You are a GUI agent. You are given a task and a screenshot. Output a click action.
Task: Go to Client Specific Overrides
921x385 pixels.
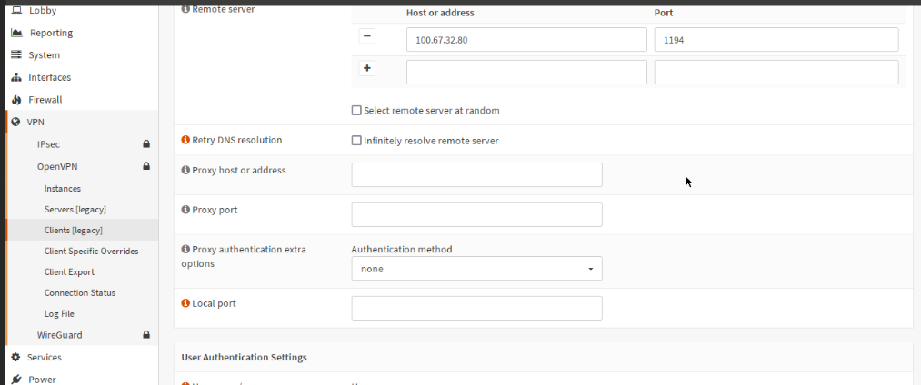91,252
